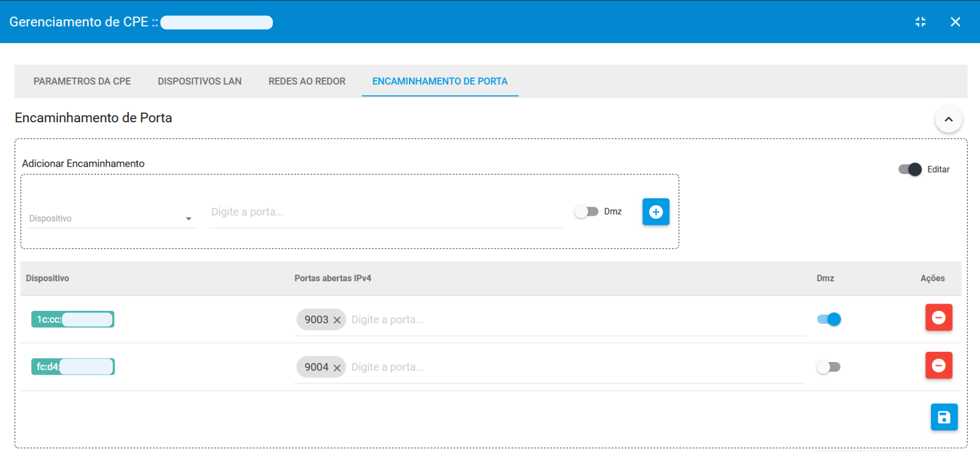Focus the port input in add forwarding
Screen dimensions: 980x452
tap(385, 212)
